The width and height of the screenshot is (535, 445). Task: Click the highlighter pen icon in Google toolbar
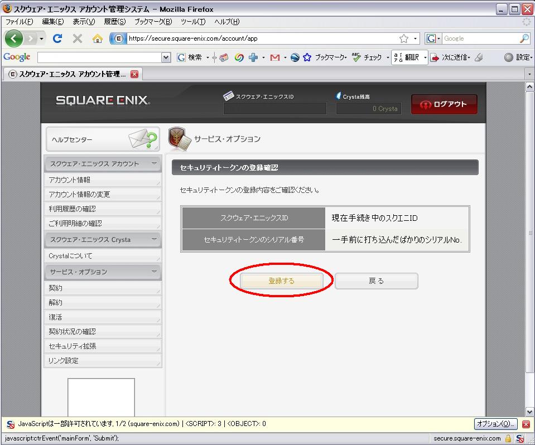pyautogui.click(x=479, y=57)
